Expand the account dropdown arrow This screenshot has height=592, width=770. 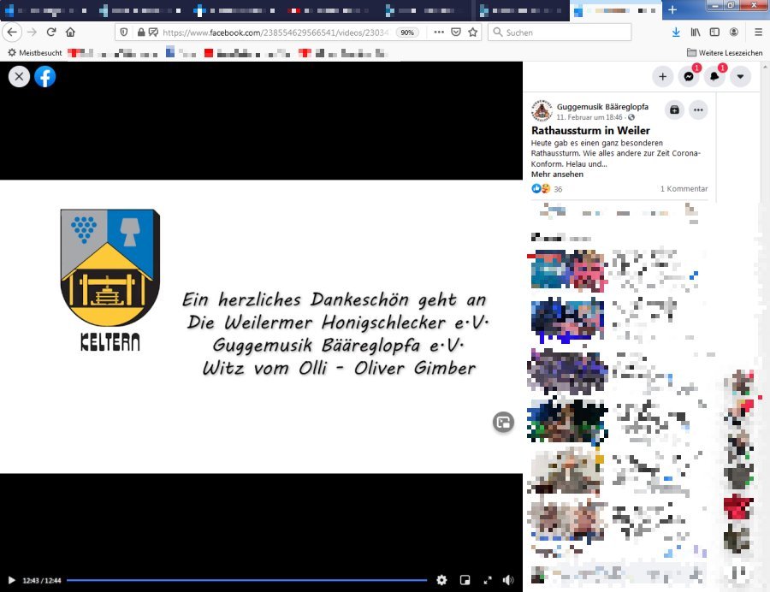(740, 77)
